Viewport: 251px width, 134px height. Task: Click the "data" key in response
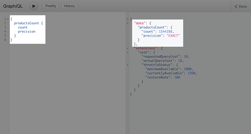(x=140, y=23)
